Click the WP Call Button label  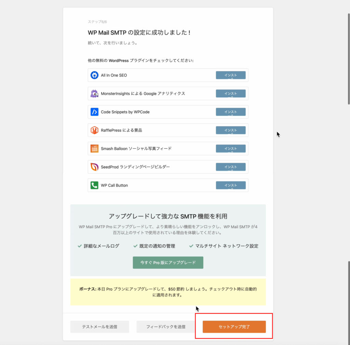[x=114, y=185]
